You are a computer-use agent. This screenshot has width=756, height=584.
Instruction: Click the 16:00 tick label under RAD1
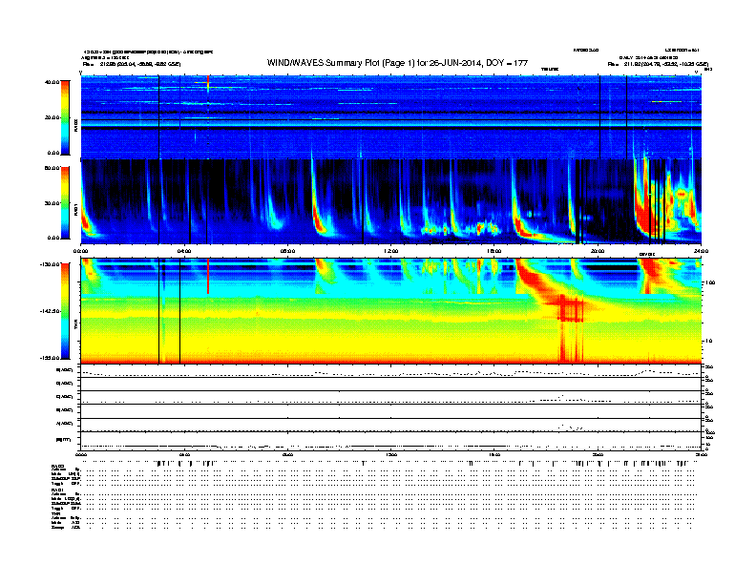[x=494, y=251]
